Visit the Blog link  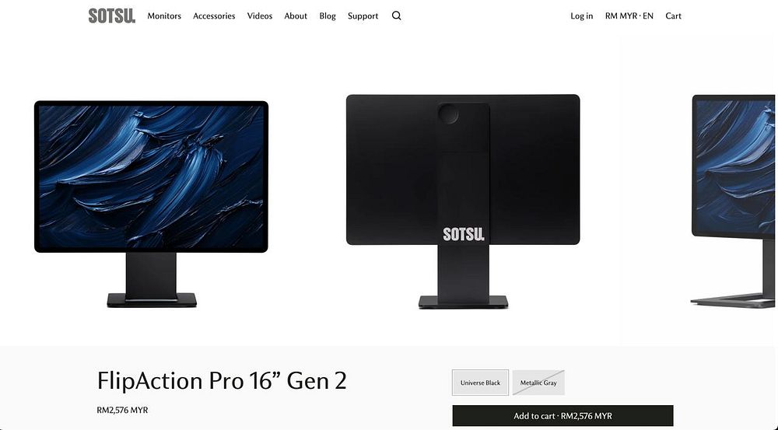[x=328, y=16]
